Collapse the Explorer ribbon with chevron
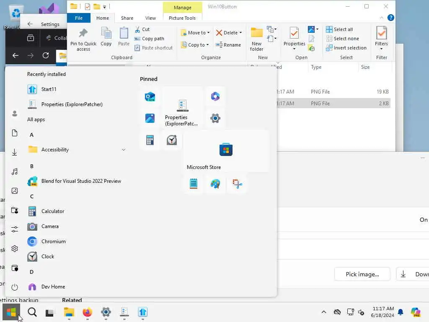The image size is (429, 322). tap(381, 18)
